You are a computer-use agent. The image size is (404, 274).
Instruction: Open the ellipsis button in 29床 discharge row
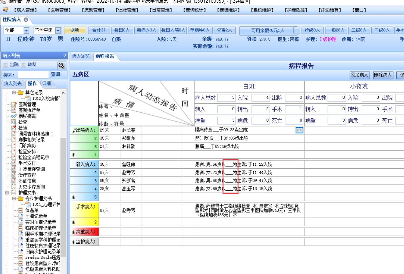pos(299,130)
